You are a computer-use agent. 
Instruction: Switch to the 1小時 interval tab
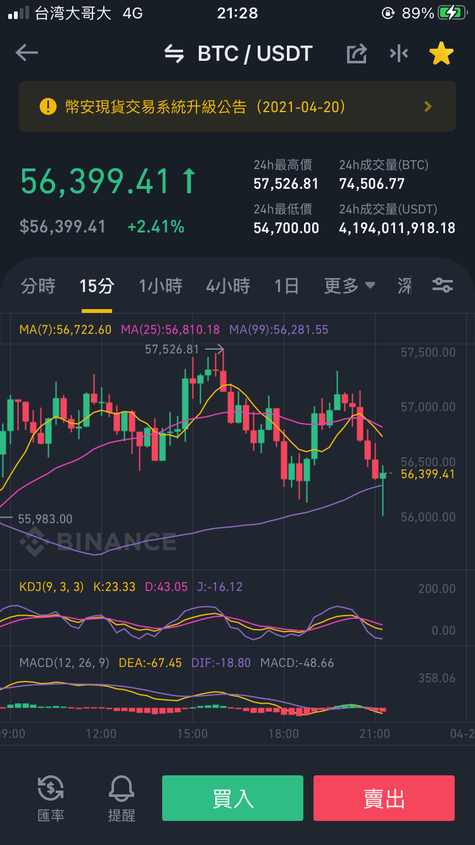click(x=161, y=286)
